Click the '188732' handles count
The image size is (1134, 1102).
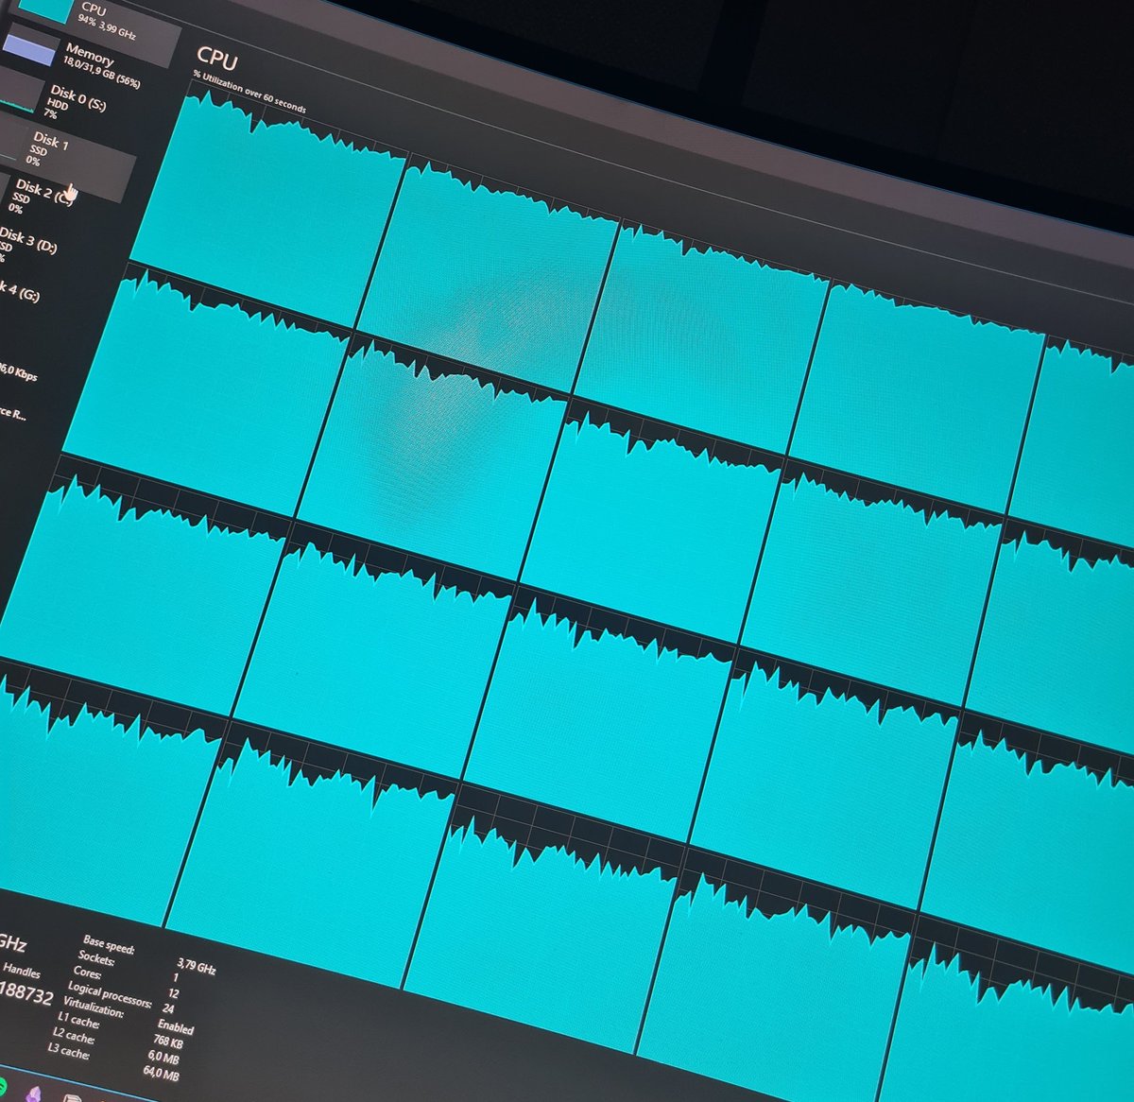tap(25, 994)
